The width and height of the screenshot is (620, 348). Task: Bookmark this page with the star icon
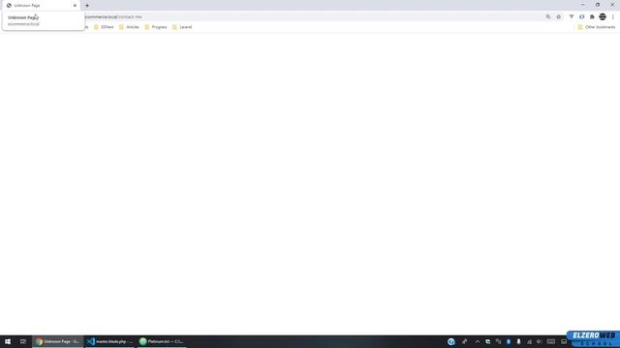[559, 17]
